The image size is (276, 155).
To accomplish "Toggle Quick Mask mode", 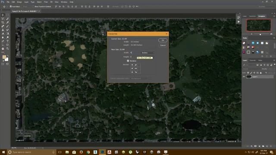I will tap(3, 64).
